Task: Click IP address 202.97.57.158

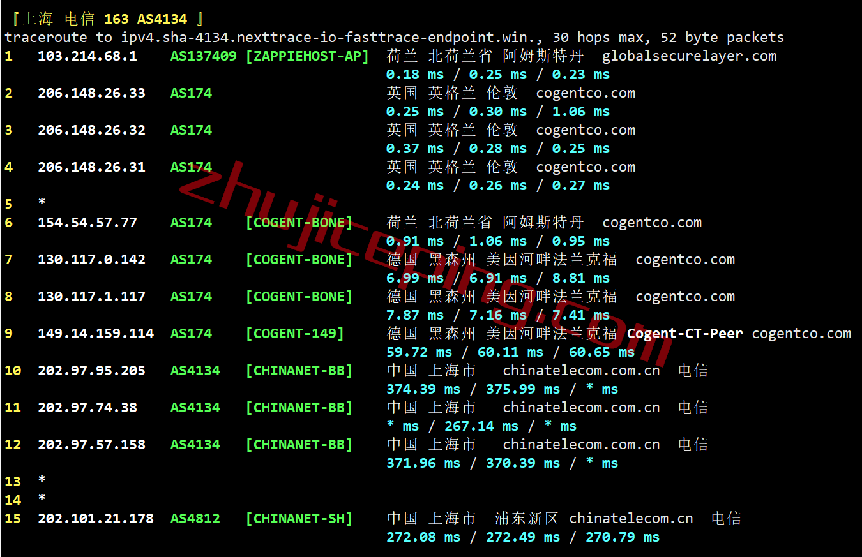Action: tap(91, 445)
